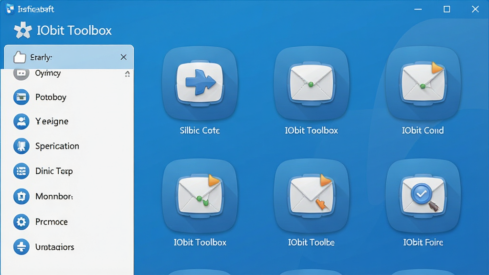Click the thumbs-up icon beside Erarly

[20, 57]
